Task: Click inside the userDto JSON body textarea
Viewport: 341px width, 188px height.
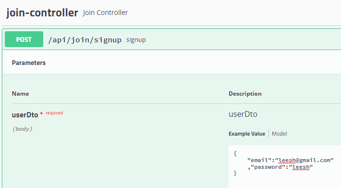Action: [x=285, y=166]
